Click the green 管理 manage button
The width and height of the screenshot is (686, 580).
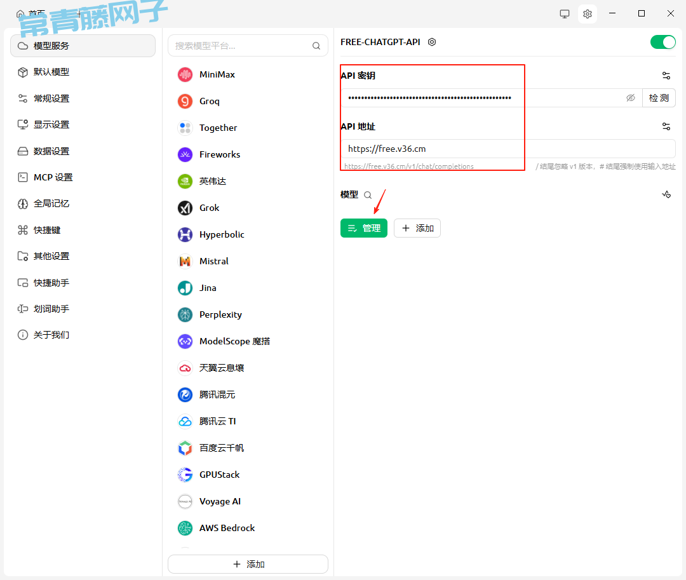[364, 228]
